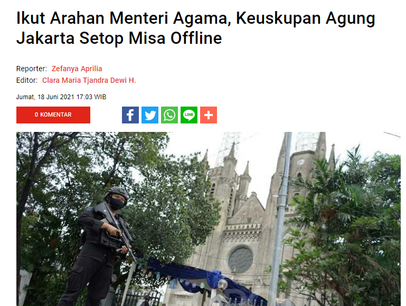Click the armed officer in the photo
The width and height of the screenshot is (406, 306).
tap(101, 246)
